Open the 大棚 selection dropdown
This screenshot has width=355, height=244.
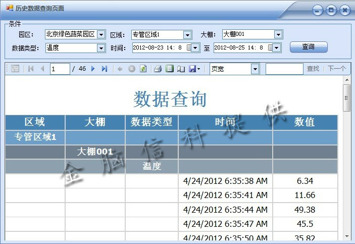point(278,34)
